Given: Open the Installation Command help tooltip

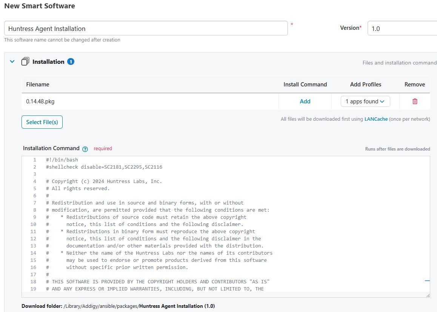Looking at the screenshot, I should click(85, 149).
